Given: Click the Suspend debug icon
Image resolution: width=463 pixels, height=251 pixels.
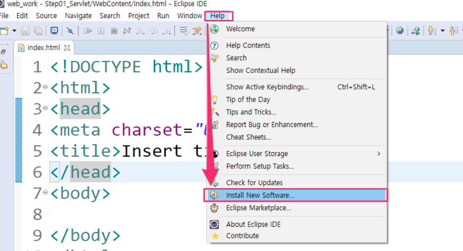Looking at the screenshot, I should [101, 31].
